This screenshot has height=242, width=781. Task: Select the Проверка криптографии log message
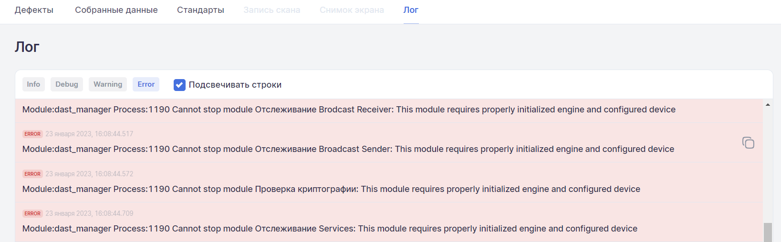click(331, 189)
